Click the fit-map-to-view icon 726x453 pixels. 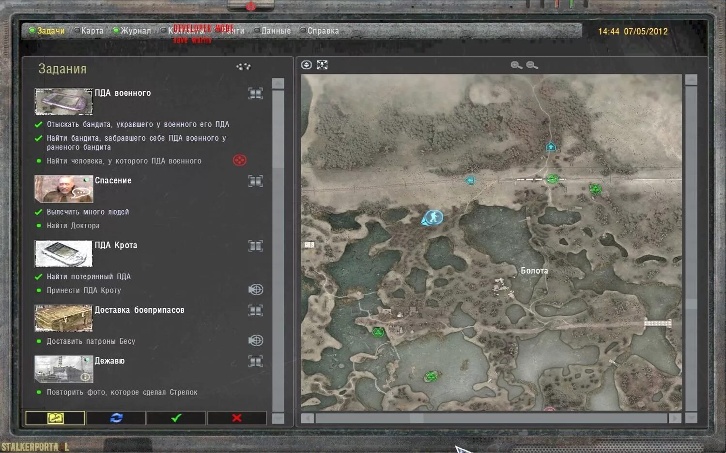point(322,65)
